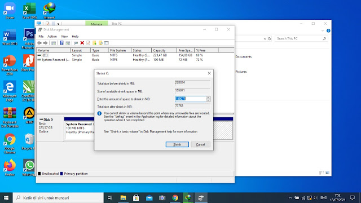Open quick access toolbar dropdown arrow in This PC

(x=58, y=24)
